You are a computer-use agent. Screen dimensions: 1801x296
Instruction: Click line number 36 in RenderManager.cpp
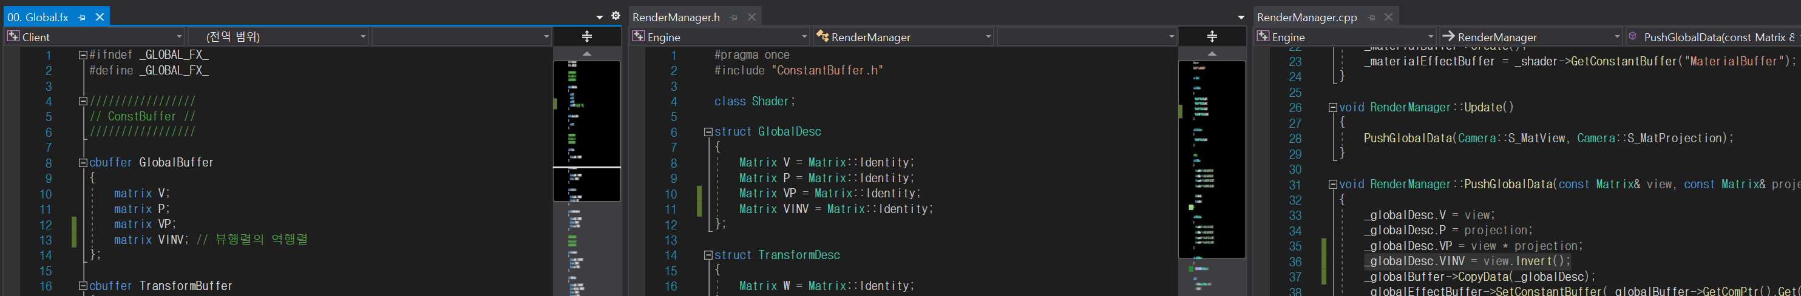coord(1295,262)
